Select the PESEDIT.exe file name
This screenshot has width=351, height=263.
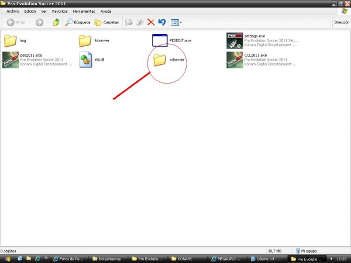click(180, 40)
